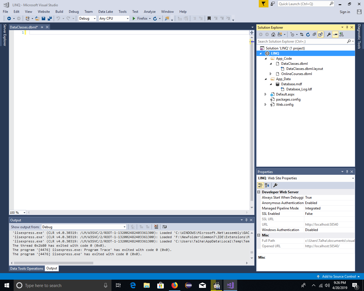Collapse All nodes in Solution Explorer
This screenshot has width=364, height=291.
click(314, 34)
